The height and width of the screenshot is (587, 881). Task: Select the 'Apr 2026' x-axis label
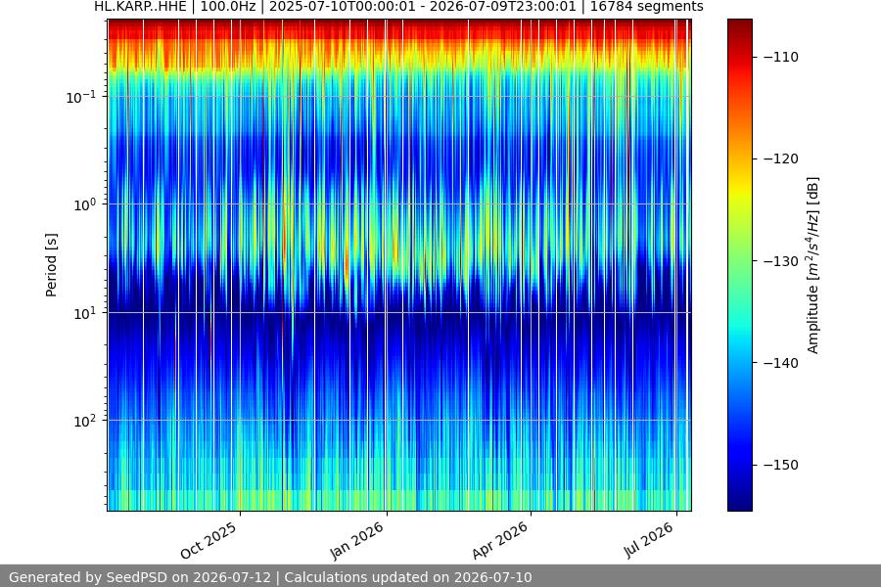coord(500,540)
